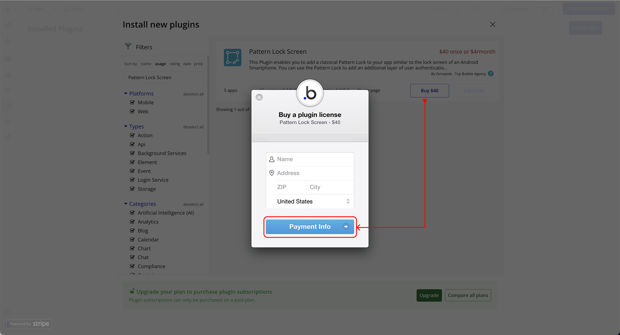Toggle the Background Services type checkbox
620x335 pixels.
(x=132, y=153)
